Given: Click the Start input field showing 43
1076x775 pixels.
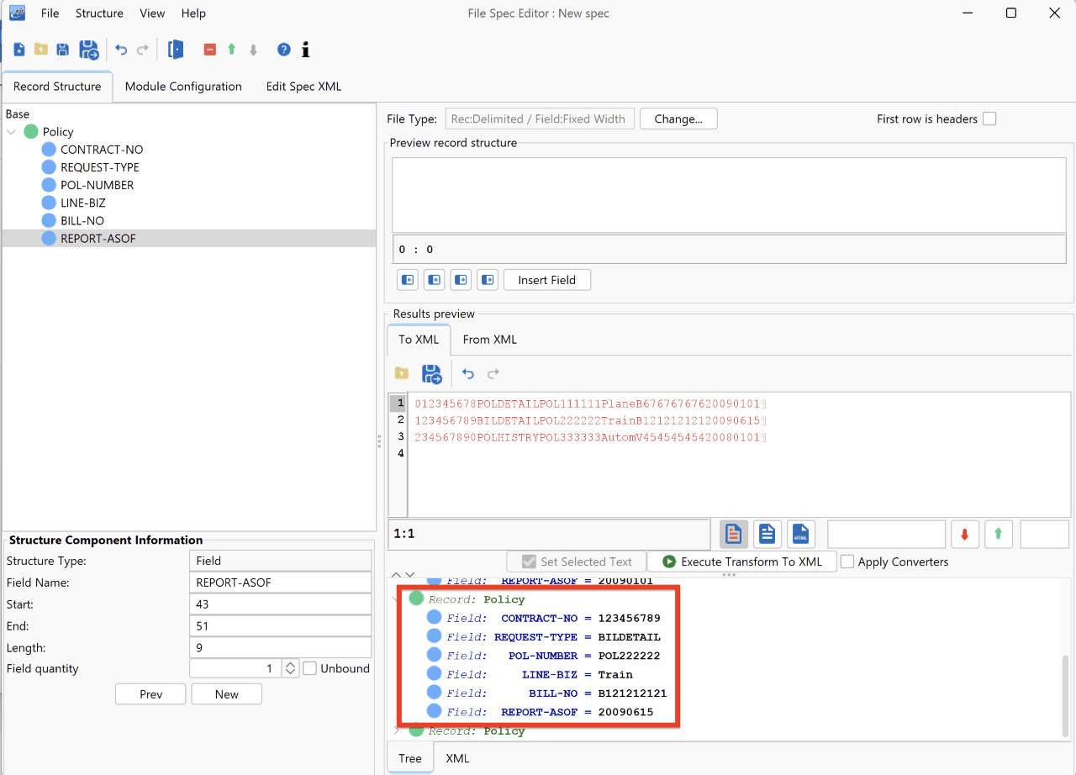Looking at the screenshot, I should 281,604.
